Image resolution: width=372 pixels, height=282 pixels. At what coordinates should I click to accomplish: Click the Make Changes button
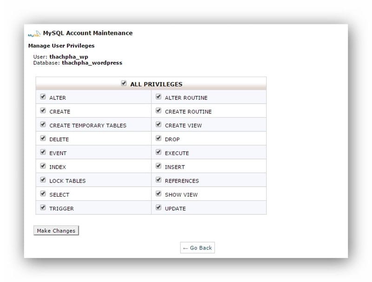[56, 230]
